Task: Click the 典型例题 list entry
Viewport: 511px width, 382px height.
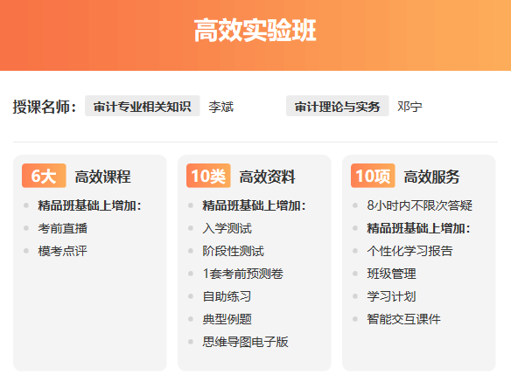Action: click(x=227, y=319)
